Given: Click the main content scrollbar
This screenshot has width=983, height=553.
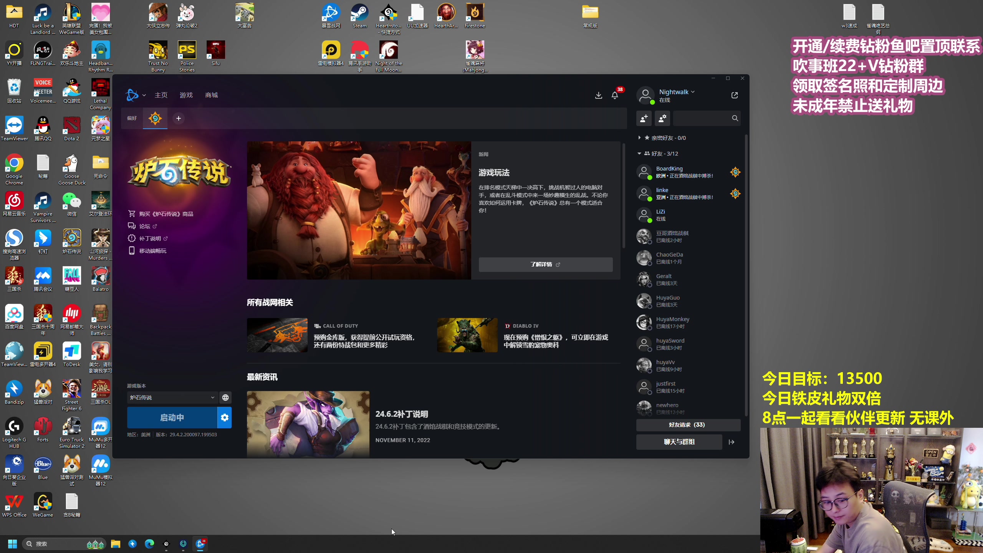Looking at the screenshot, I should click(x=624, y=196).
